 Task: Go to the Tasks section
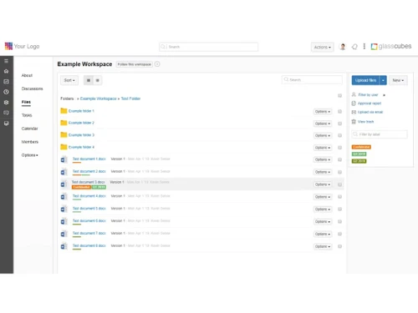coord(27,115)
